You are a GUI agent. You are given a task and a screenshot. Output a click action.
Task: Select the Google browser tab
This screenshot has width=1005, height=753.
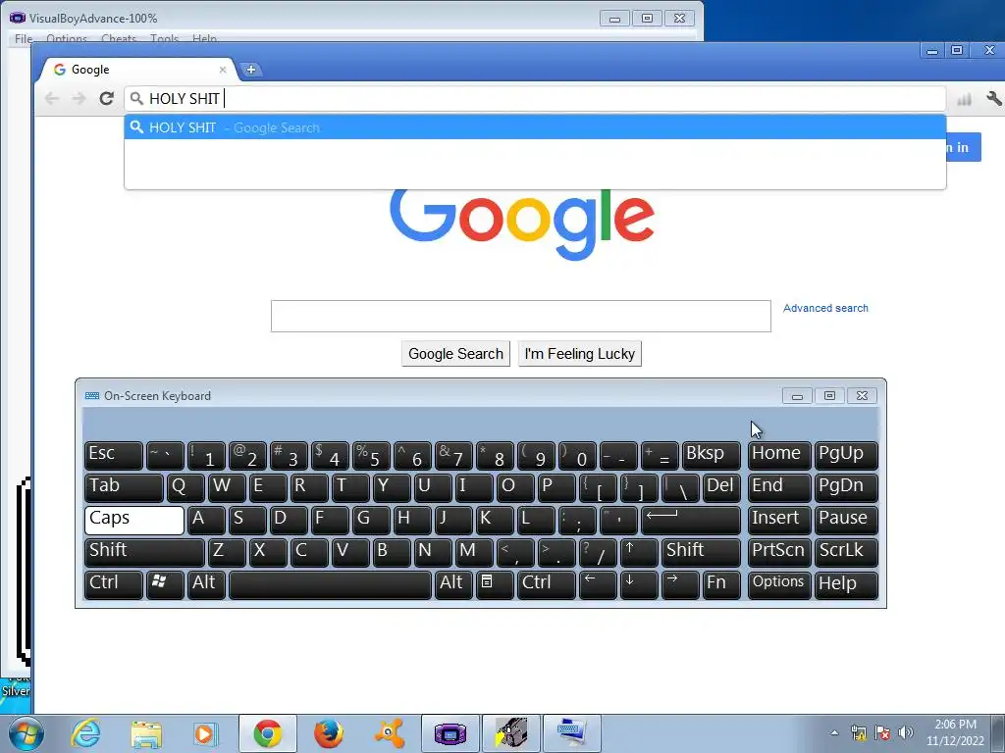pyautogui.click(x=136, y=70)
